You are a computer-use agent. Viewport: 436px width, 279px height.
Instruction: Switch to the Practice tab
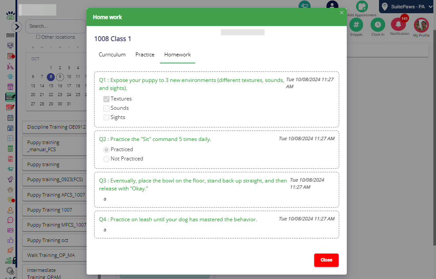point(145,55)
